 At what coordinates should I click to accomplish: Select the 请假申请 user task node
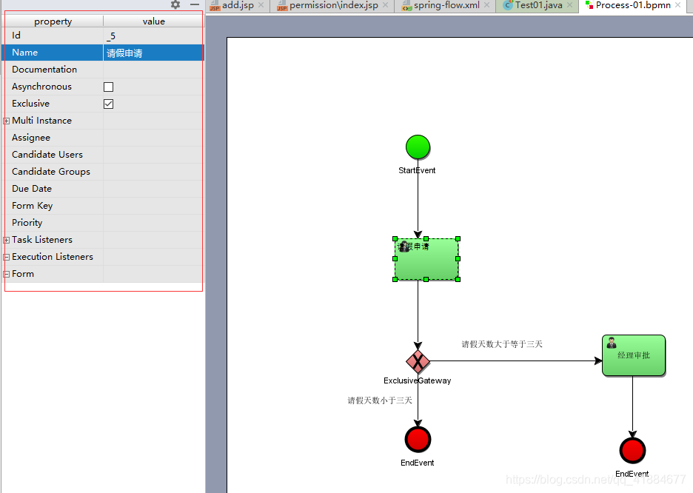pyautogui.click(x=426, y=259)
